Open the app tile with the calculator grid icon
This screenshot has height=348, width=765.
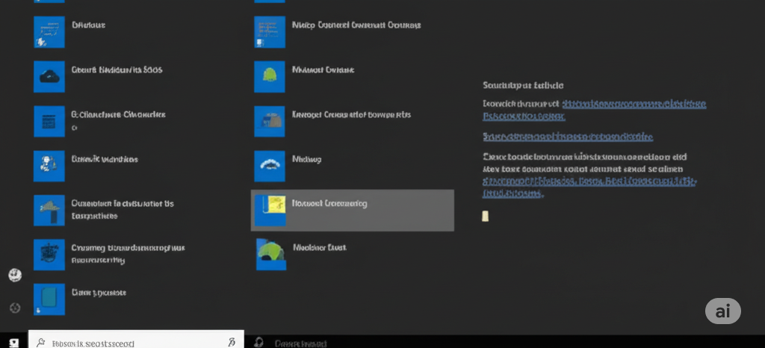(49, 122)
